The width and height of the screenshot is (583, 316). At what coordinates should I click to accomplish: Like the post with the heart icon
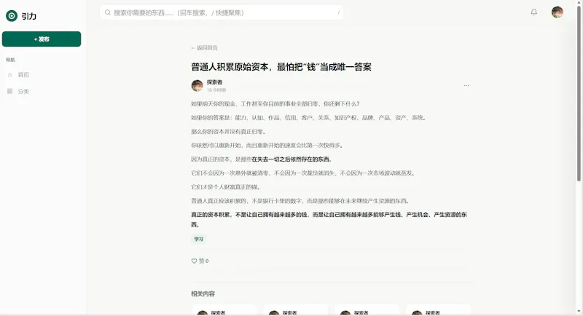pyautogui.click(x=194, y=261)
